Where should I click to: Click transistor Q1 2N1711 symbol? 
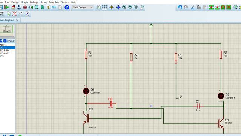pyautogui.click(x=221, y=124)
